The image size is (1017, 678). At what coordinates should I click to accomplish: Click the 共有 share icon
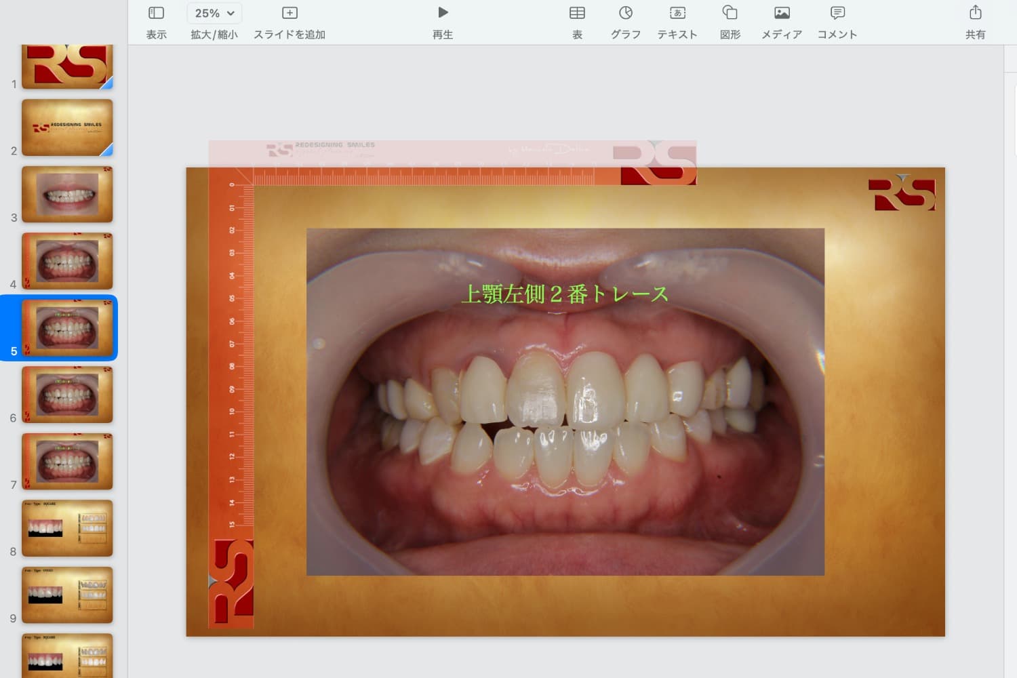(x=975, y=13)
